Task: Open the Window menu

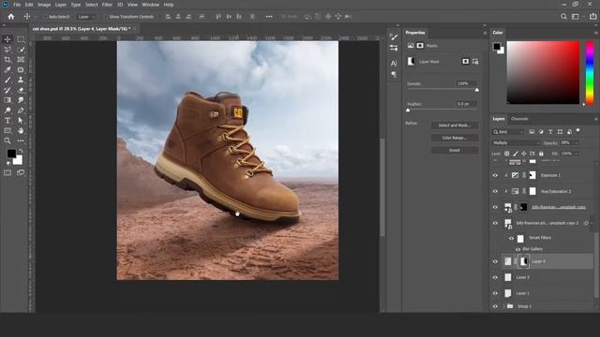Action: 150,5
